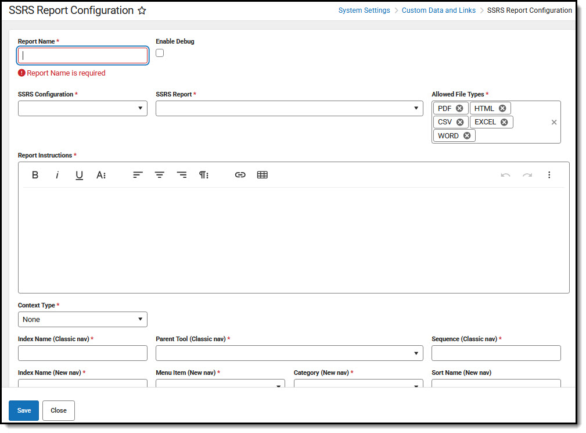Toggle italic formatting in the editor
Screen dimensions: 586x433
point(57,175)
